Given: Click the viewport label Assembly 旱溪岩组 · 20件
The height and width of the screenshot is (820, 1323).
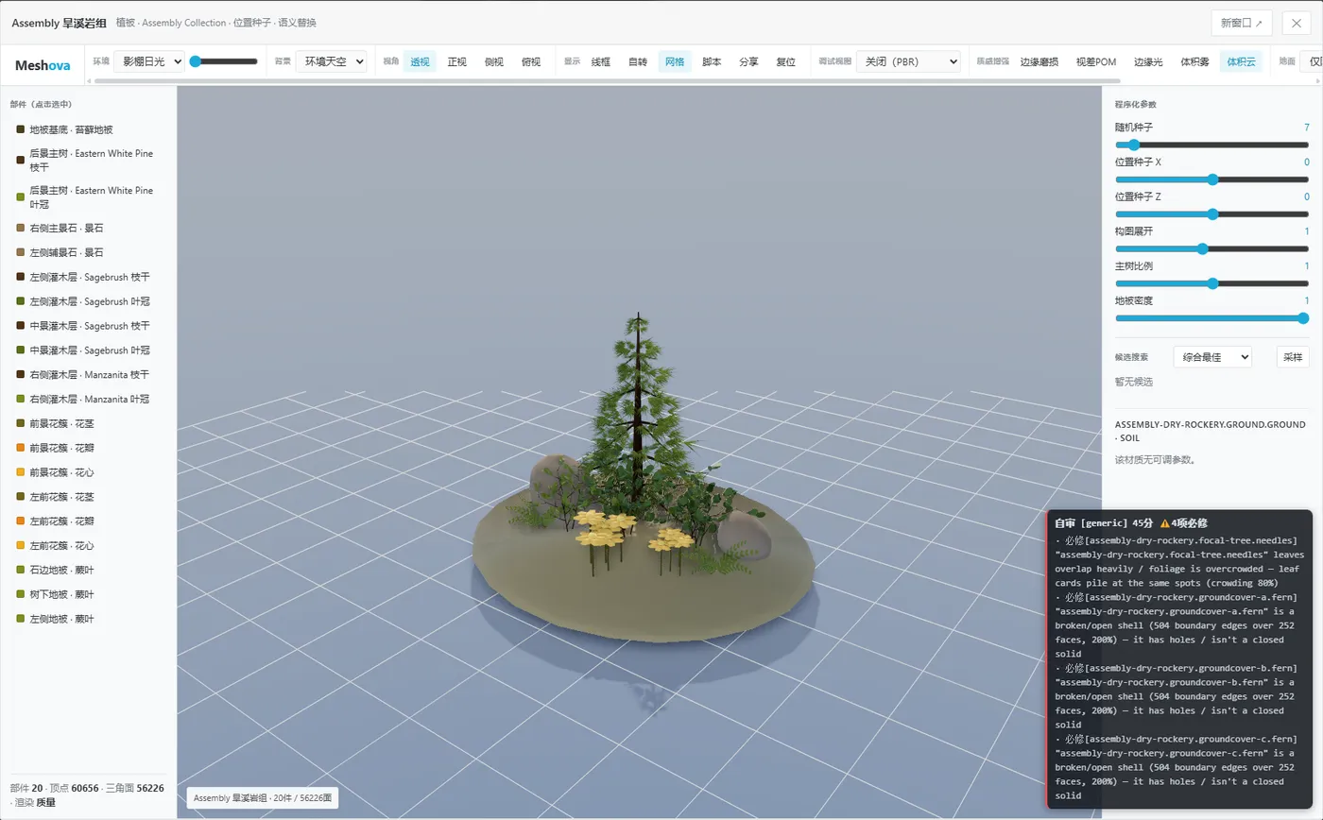Looking at the screenshot, I should 262,798.
